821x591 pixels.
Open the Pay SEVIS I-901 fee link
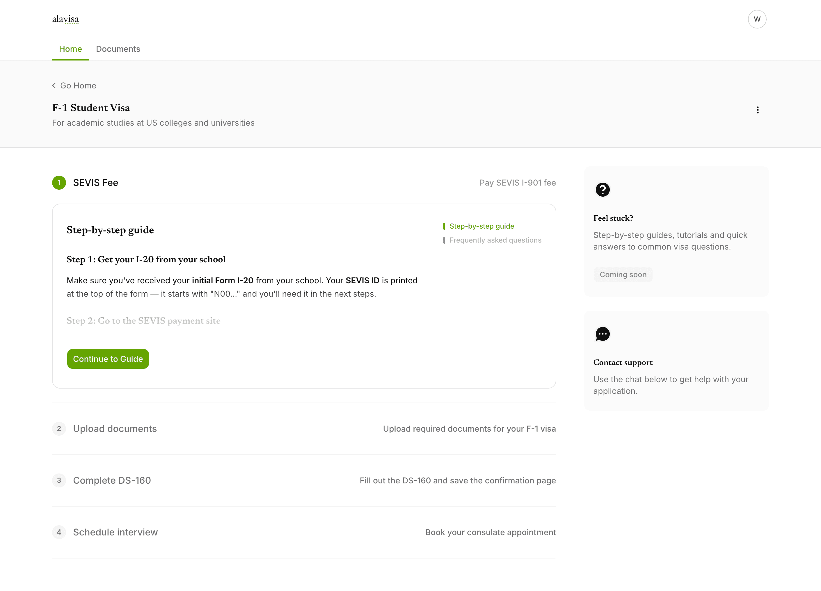pos(517,183)
